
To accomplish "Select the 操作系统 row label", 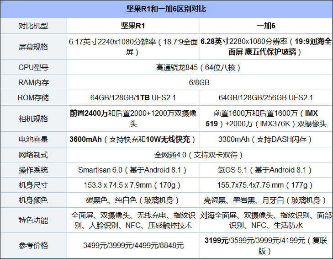I will (x=33, y=170).
